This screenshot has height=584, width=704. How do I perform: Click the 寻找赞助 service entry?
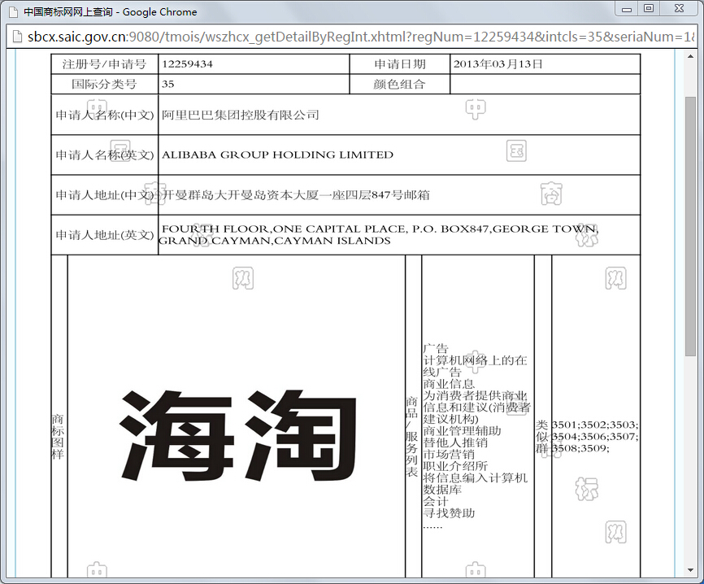click(449, 512)
